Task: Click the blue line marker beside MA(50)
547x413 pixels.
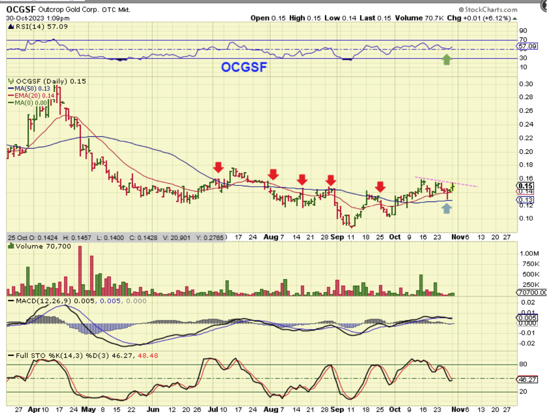Action: [x=11, y=89]
